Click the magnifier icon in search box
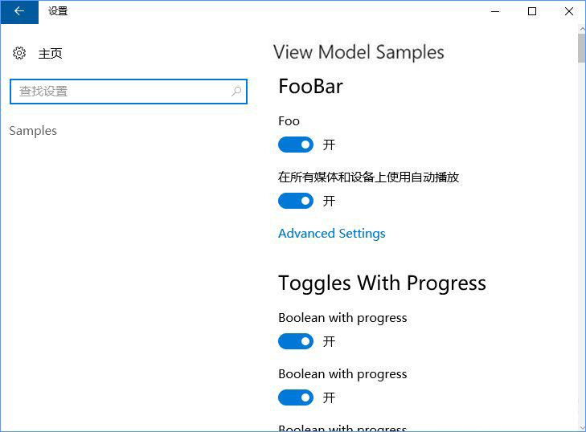 pyautogui.click(x=236, y=92)
